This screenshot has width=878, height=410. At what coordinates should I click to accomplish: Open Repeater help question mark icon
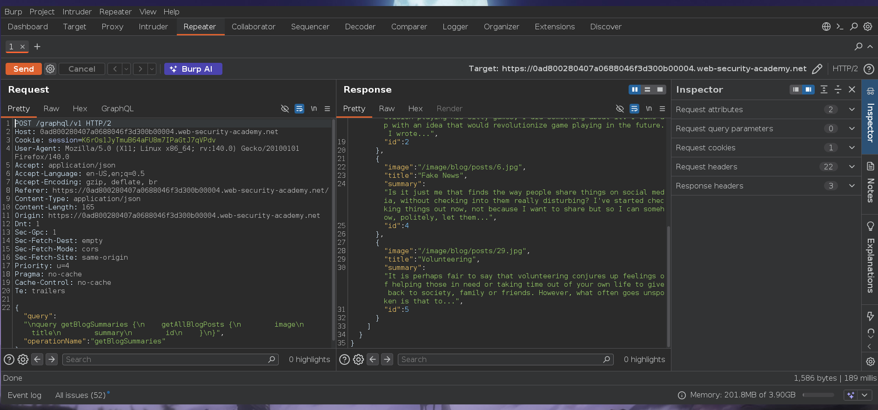(x=868, y=69)
